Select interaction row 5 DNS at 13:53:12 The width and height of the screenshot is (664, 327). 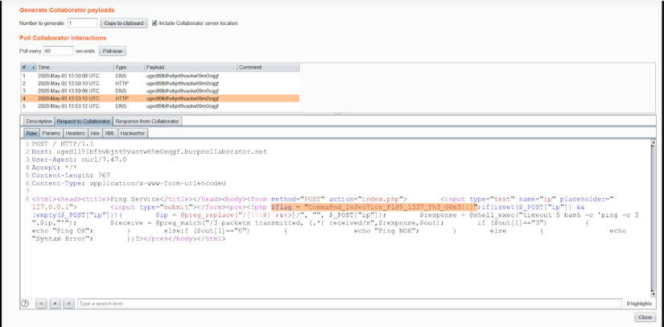[160, 106]
